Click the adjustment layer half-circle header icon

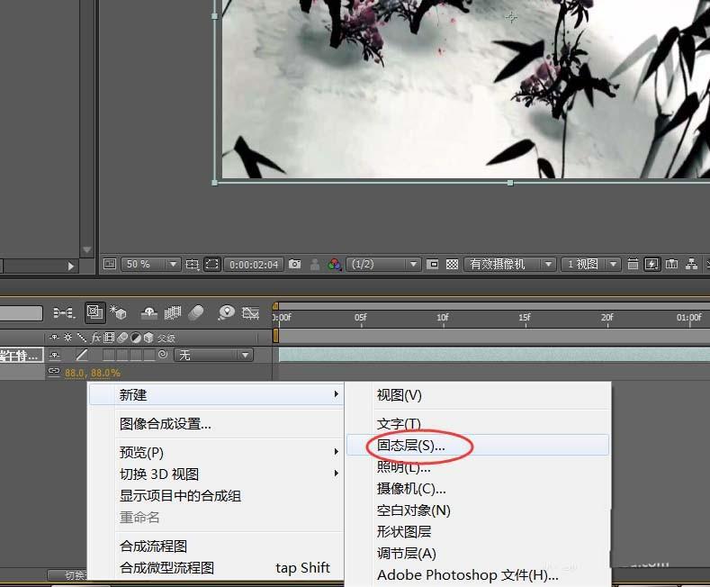tap(135, 338)
